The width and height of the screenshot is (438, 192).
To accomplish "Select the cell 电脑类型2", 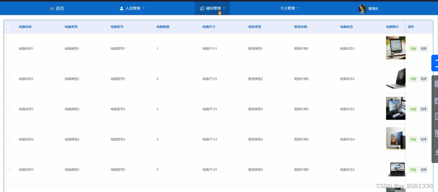I will coord(72,79).
